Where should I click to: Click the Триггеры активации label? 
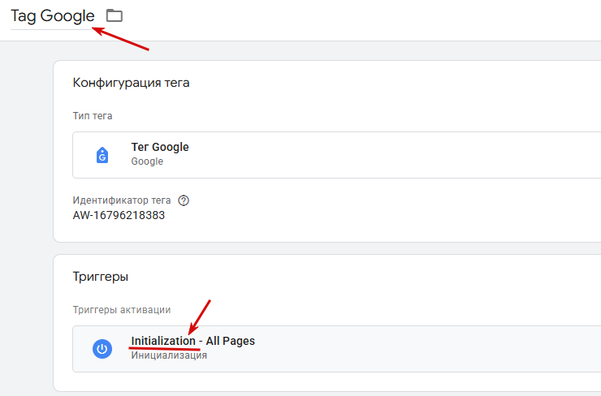[122, 310]
